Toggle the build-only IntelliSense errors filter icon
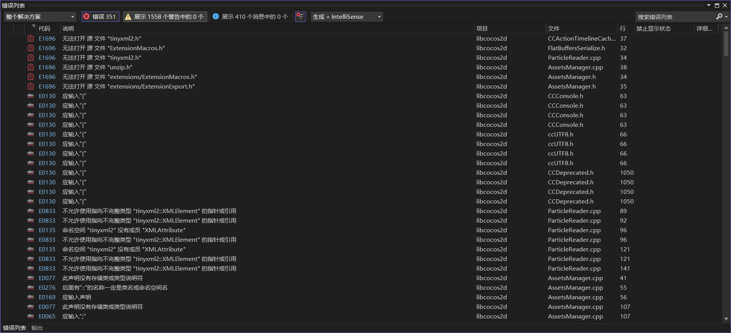This screenshot has width=731, height=333. [300, 16]
